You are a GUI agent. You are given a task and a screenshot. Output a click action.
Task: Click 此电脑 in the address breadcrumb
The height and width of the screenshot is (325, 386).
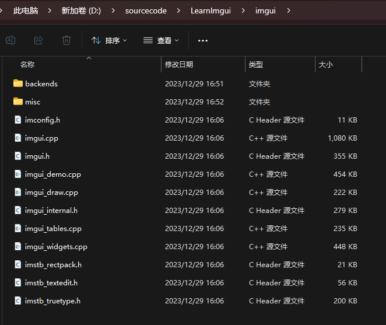[x=26, y=11]
